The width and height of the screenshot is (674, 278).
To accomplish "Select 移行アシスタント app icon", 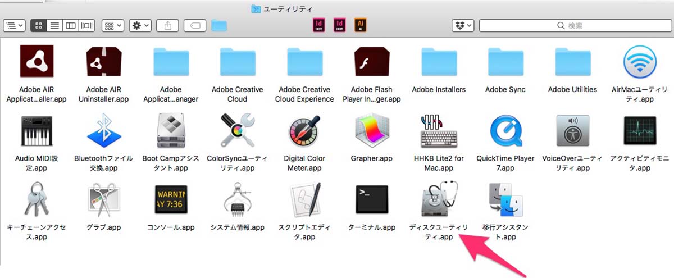I will click(x=505, y=200).
